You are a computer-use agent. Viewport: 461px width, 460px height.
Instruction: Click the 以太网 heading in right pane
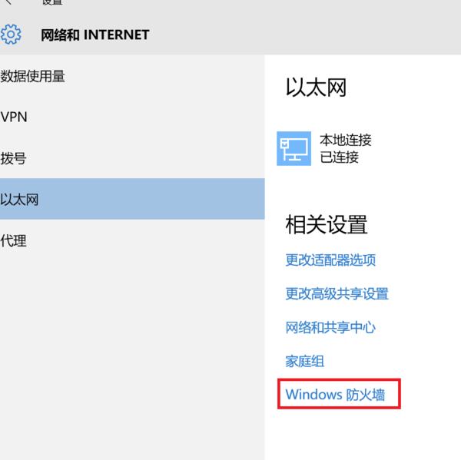pos(316,88)
